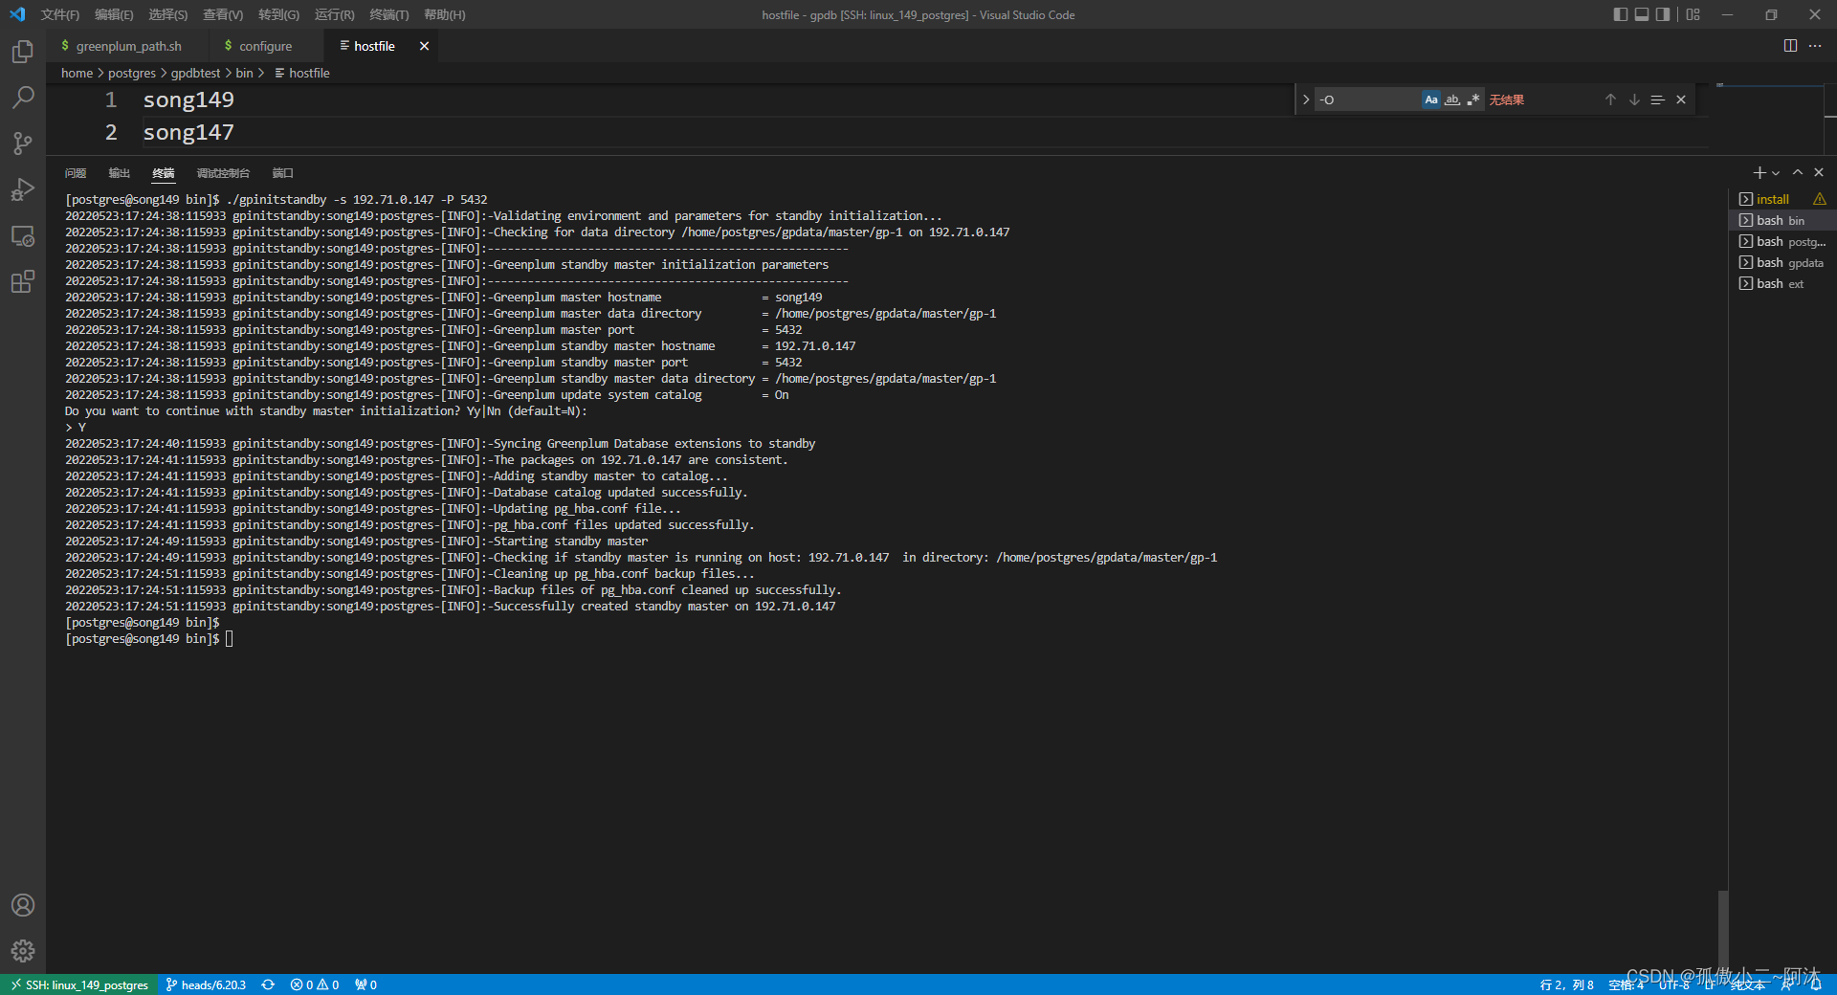Click the heads/6.20.3 branch status item
The width and height of the screenshot is (1837, 995).
pyautogui.click(x=206, y=984)
